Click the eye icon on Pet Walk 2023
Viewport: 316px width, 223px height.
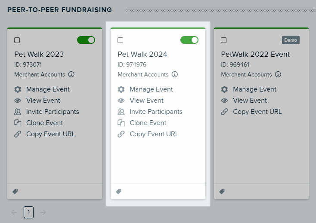(x=18, y=101)
